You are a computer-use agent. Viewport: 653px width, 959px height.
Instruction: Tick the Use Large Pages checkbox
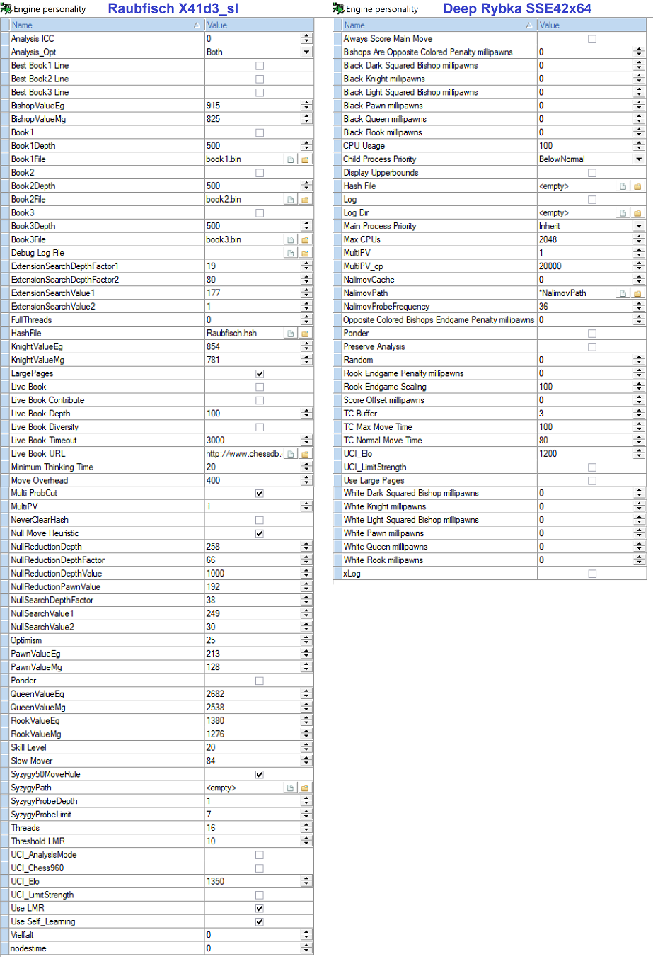point(592,481)
